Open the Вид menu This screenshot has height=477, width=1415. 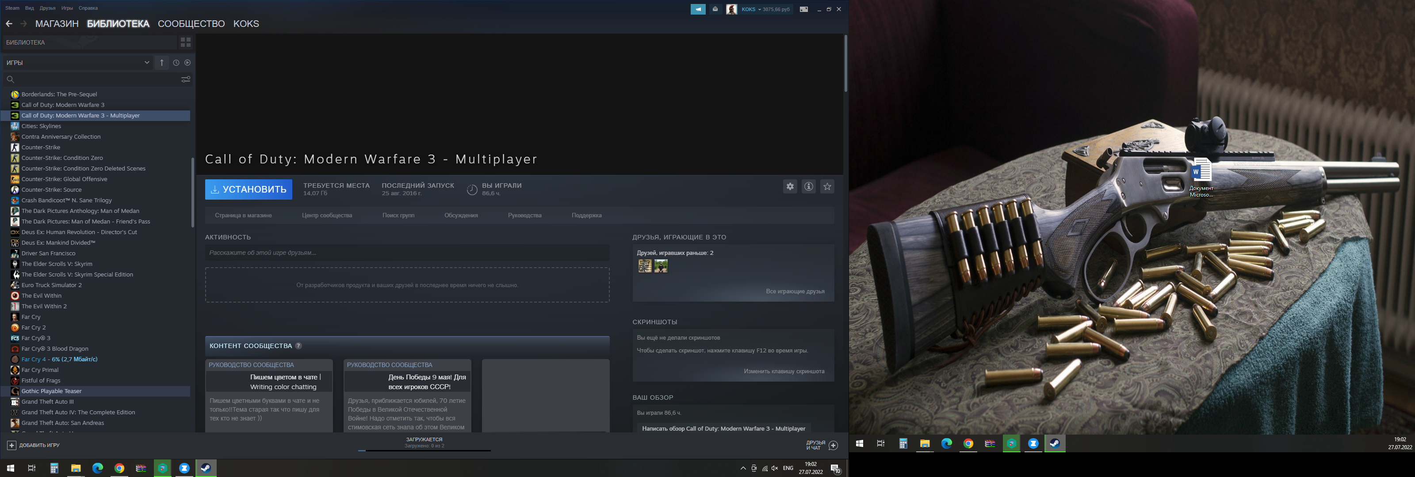pyautogui.click(x=30, y=8)
